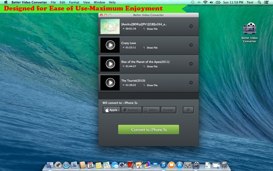Open the Format menu in menu bar

pos(74,2)
